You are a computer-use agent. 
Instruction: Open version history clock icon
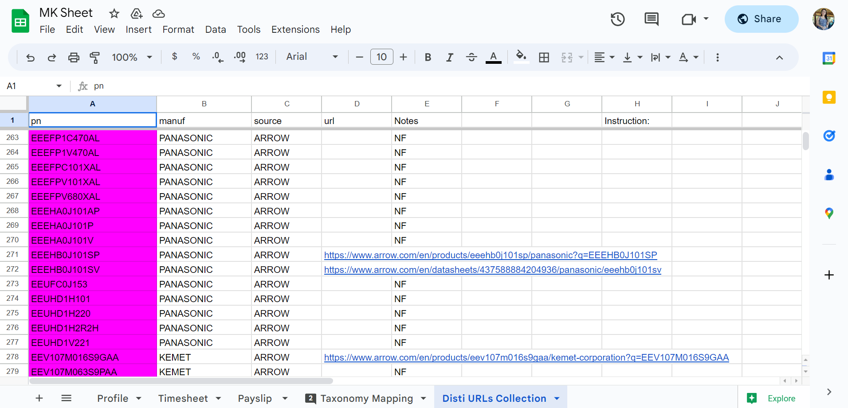pyautogui.click(x=617, y=19)
